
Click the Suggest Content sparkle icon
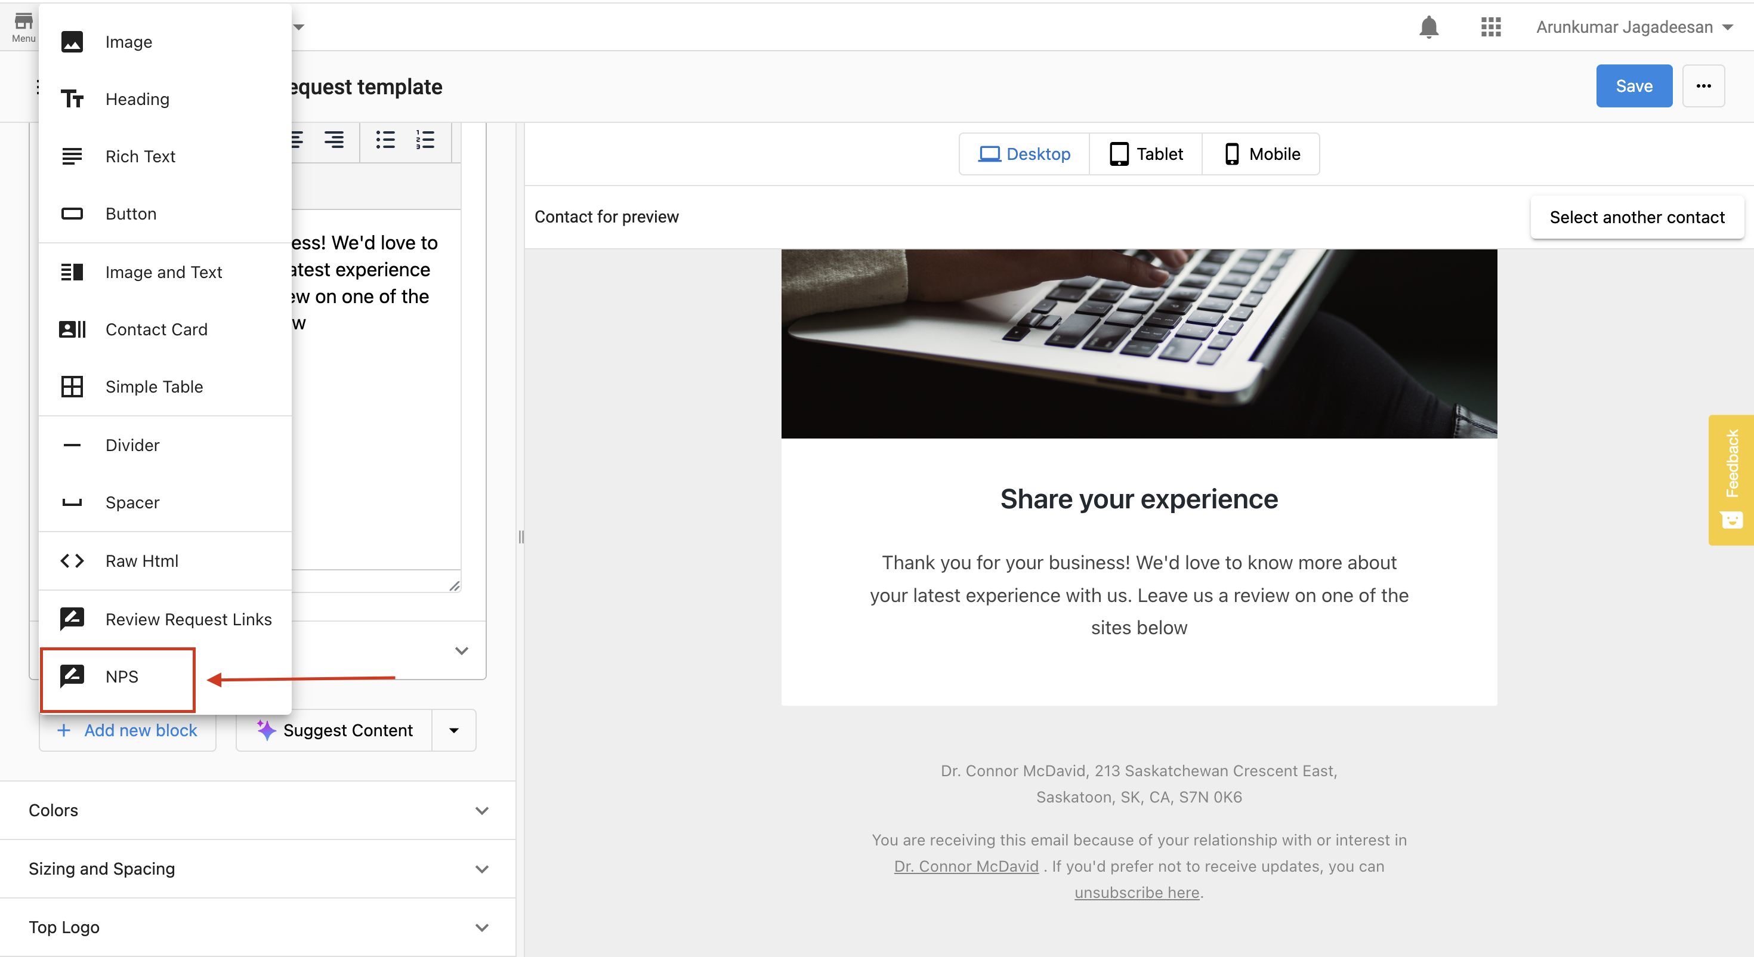[265, 730]
